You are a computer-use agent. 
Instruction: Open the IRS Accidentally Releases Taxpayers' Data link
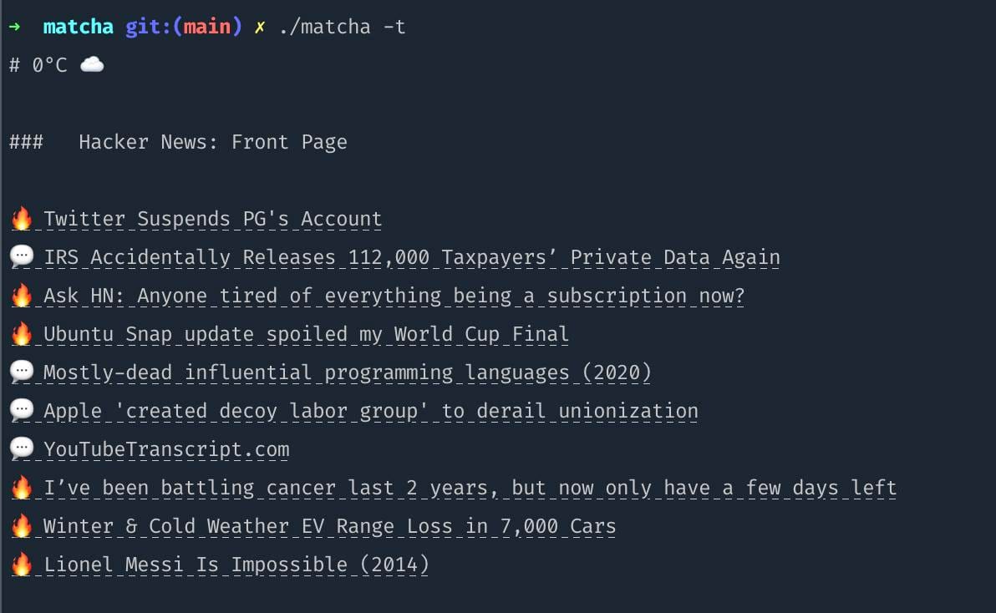(411, 258)
